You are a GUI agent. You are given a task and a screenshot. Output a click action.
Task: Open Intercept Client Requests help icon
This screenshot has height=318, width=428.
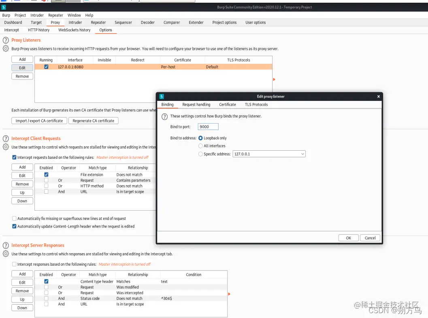[6, 139]
